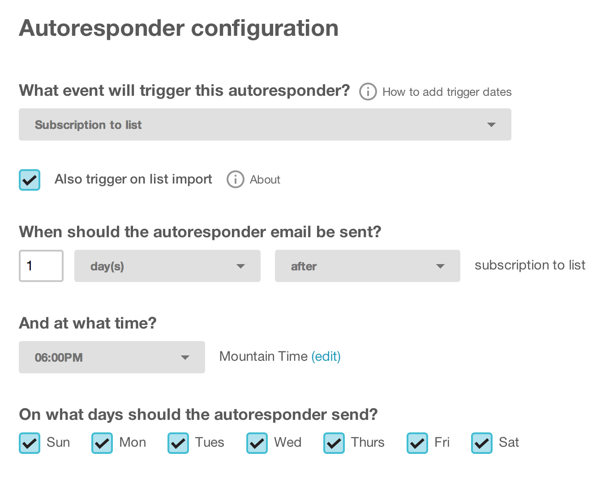609x487 pixels.
Task: Toggle off Friday sending
Action: 417,443
